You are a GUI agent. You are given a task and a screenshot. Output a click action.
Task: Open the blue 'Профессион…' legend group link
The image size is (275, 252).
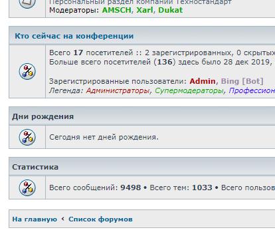click(252, 90)
